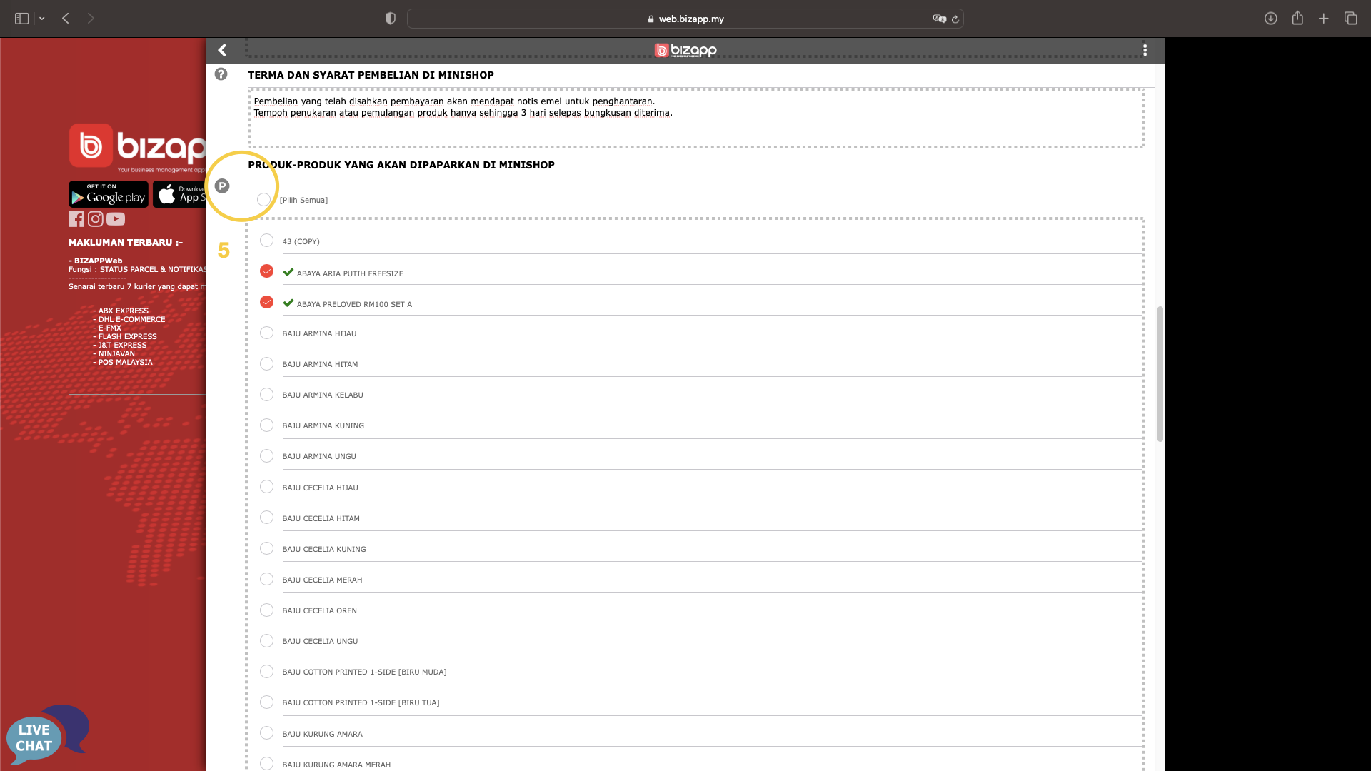Click the POS MALAYSIA courier text
Viewport: 1371px width, 771px height.
click(126, 363)
